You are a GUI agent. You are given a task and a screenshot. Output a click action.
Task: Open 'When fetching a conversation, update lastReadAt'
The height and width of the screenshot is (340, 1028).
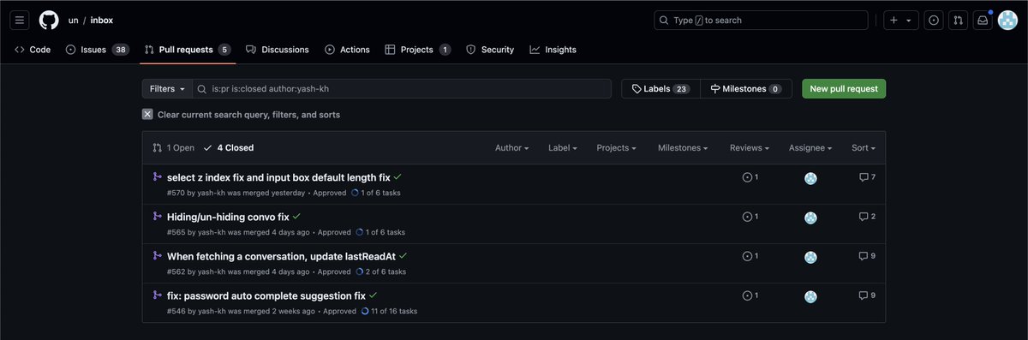281,256
